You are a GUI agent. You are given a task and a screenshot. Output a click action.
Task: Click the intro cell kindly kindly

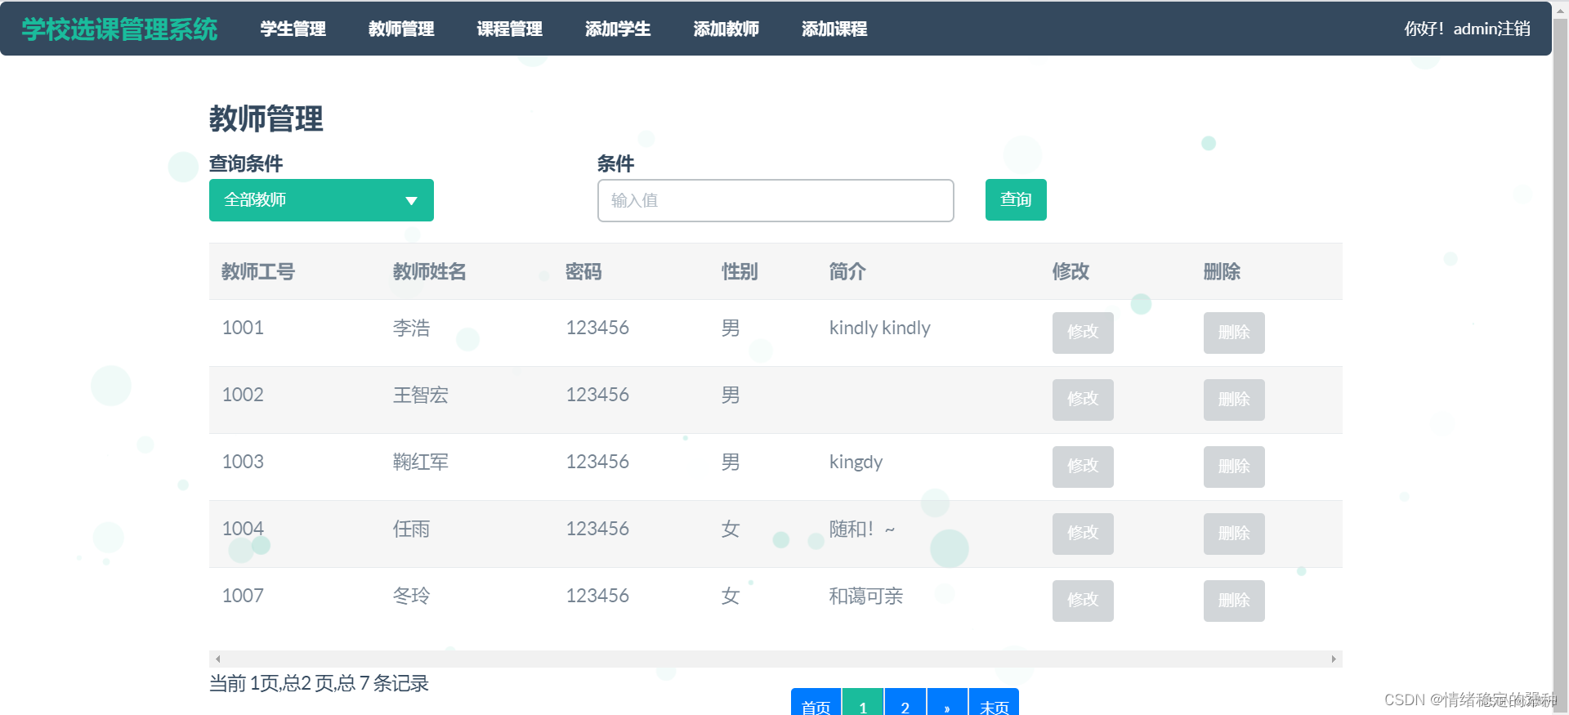click(880, 328)
